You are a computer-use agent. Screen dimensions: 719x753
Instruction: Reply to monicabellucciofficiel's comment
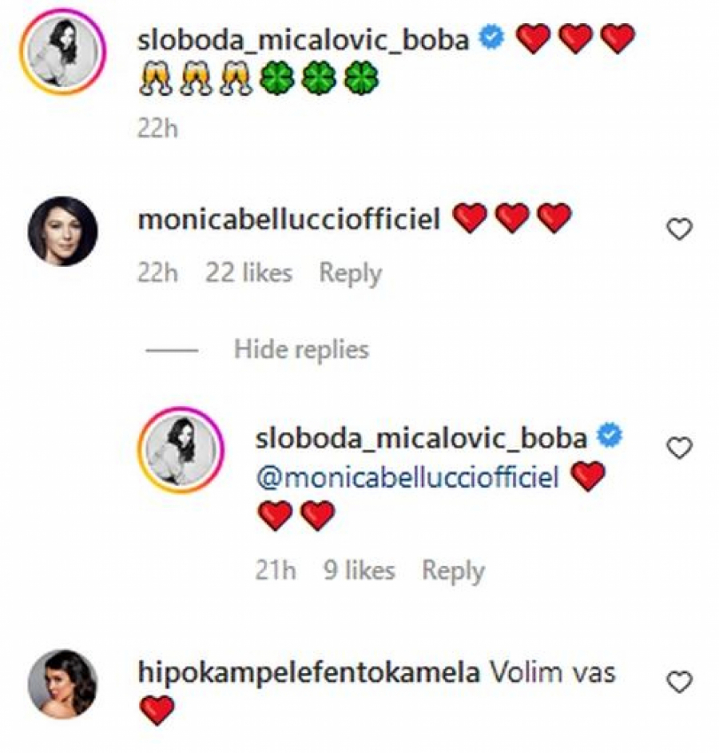pyautogui.click(x=350, y=273)
